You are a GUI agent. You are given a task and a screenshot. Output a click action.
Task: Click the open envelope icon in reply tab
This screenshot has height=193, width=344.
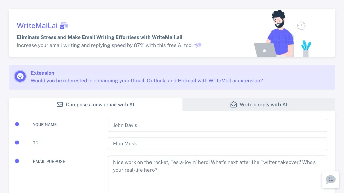click(233, 105)
